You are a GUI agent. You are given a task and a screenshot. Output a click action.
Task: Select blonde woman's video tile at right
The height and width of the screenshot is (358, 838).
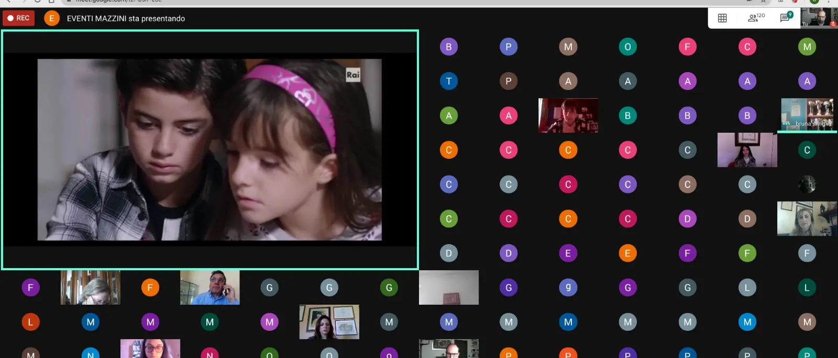[x=807, y=218]
